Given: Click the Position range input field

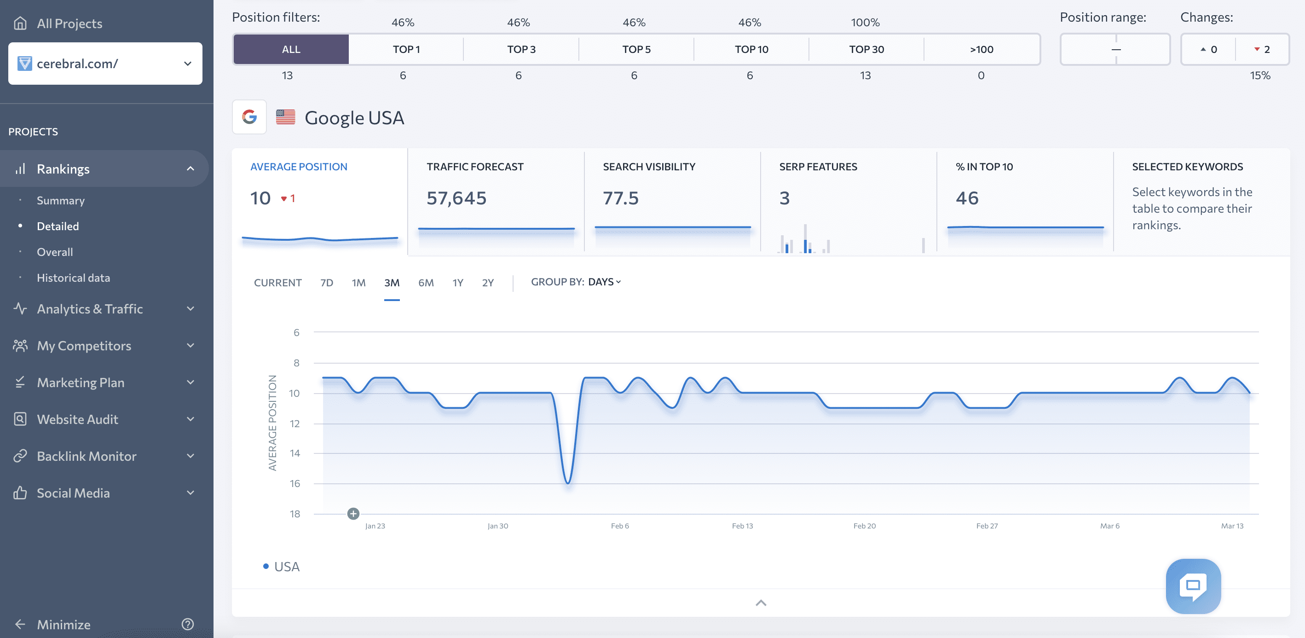Looking at the screenshot, I should [1116, 48].
